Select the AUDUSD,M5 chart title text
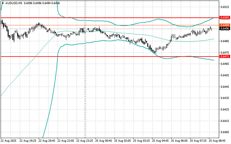 point(14,3)
